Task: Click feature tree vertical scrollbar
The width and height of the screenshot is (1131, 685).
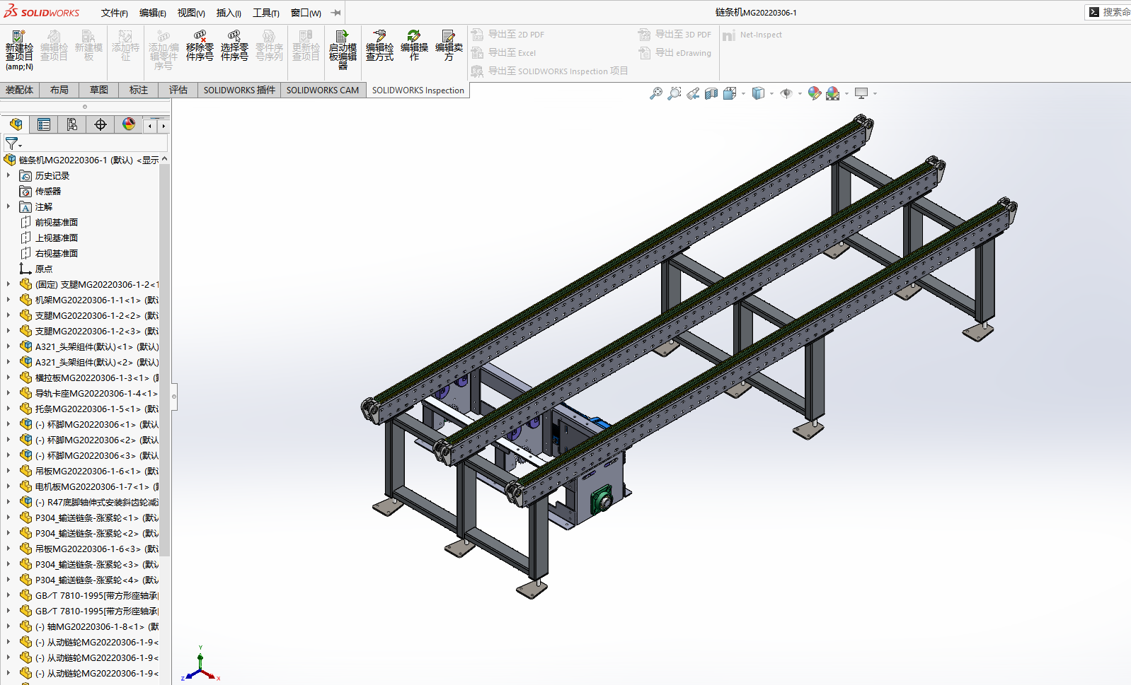Action: point(165,361)
